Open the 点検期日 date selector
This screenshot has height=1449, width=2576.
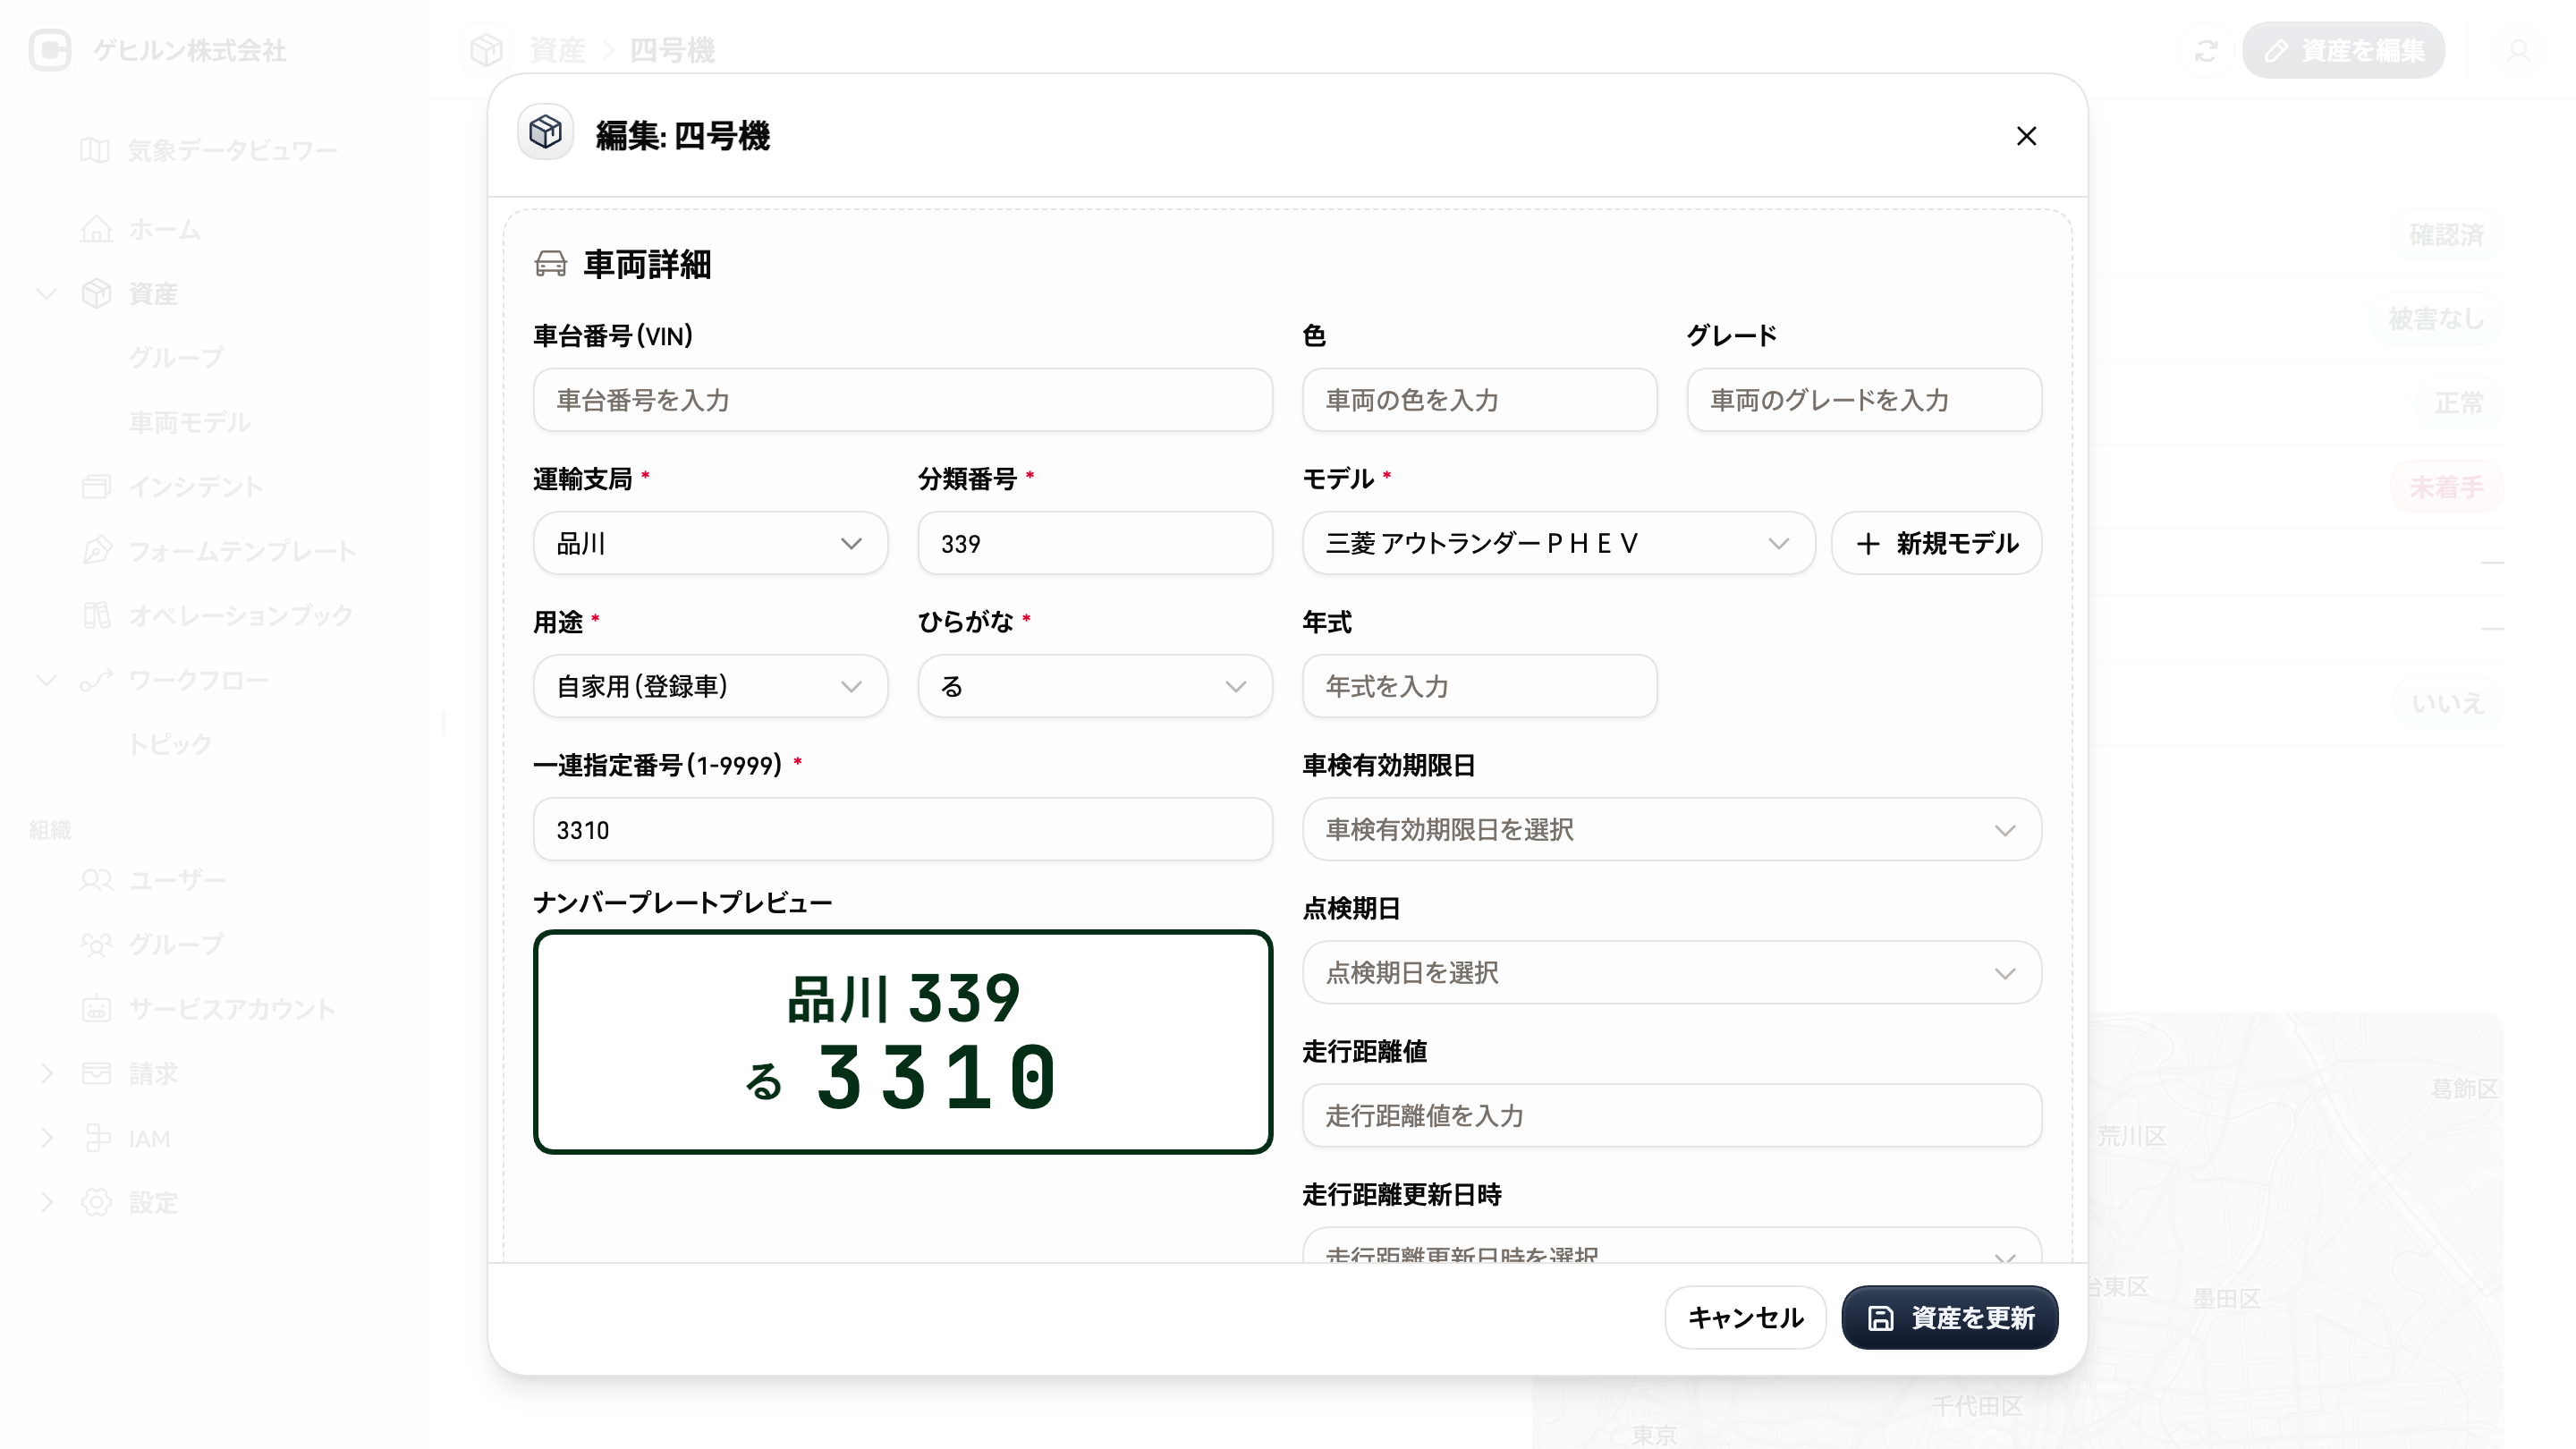[x=1672, y=972]
